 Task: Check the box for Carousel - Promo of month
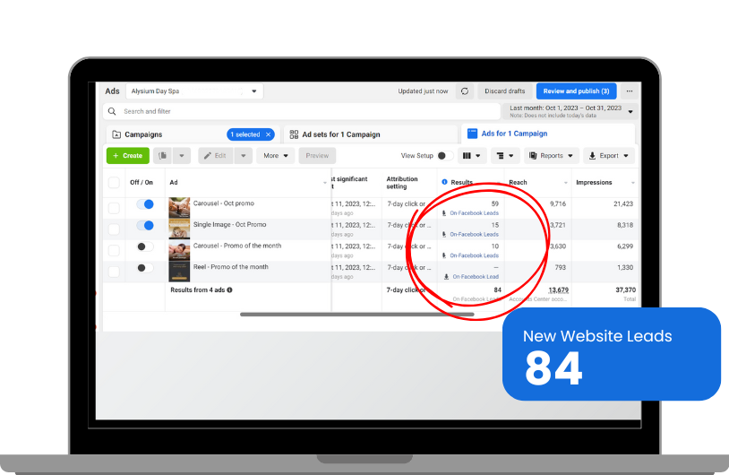114,250
